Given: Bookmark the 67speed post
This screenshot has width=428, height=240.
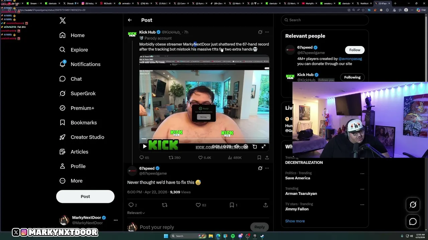Looking at the screenshot, I should click(x=233, y=205).
